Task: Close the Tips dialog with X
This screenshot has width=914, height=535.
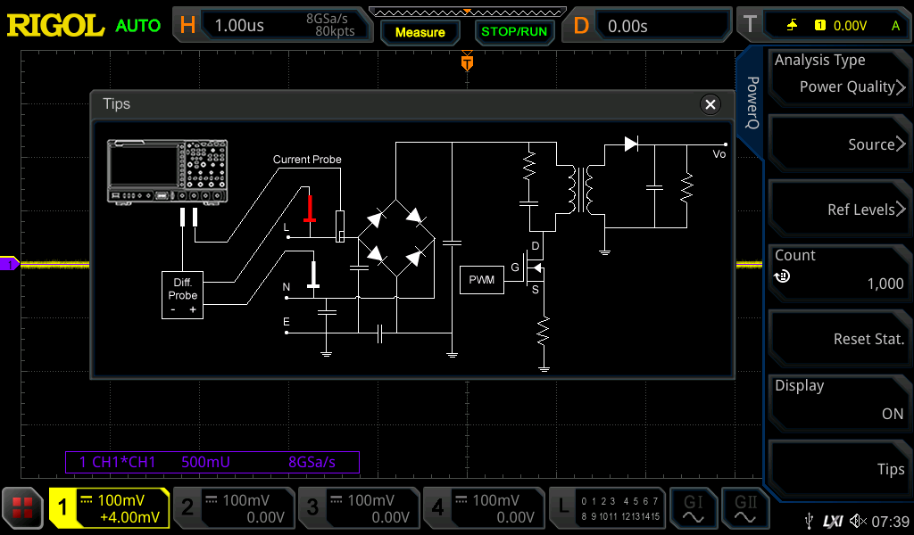Action: (x=710, y=104)
